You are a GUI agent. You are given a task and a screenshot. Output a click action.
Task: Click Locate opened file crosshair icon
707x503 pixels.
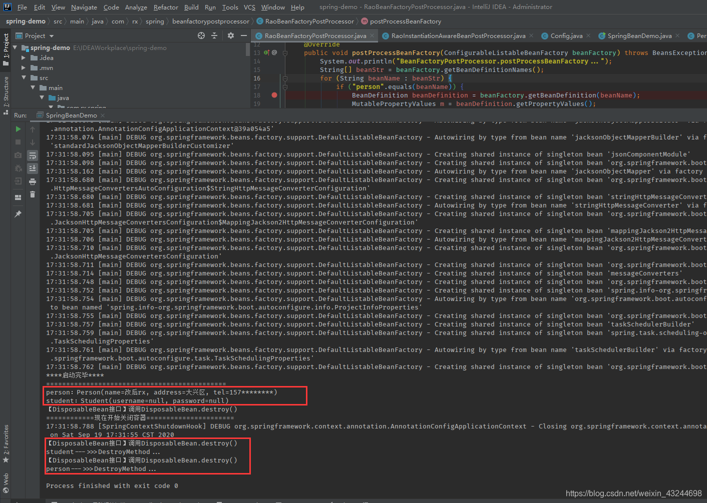pyautogui.click(x=201, y=35)
